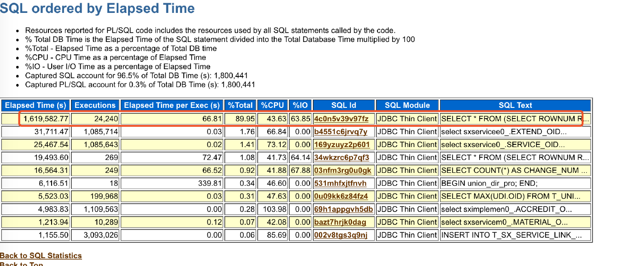Image resolution: width=629 pixels, height=266 pixels.
Task: Click the Back to Top link
Action: (x=21, y=264)
